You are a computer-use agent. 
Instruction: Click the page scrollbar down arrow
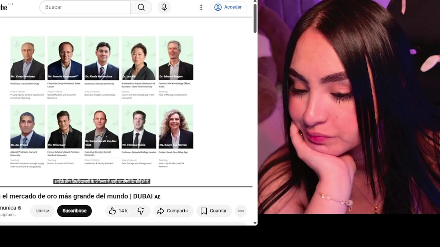point(255,223)
